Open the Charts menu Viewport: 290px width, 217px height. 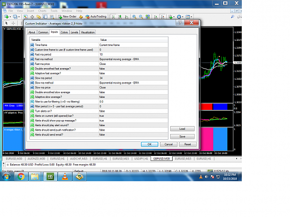[x=42, y=11]
